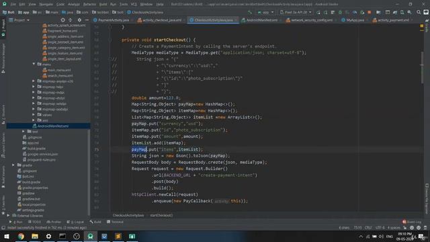The image size is (430, 242).
Task: Switch to the activity_payment.xml tab
Action: point(393,20)
